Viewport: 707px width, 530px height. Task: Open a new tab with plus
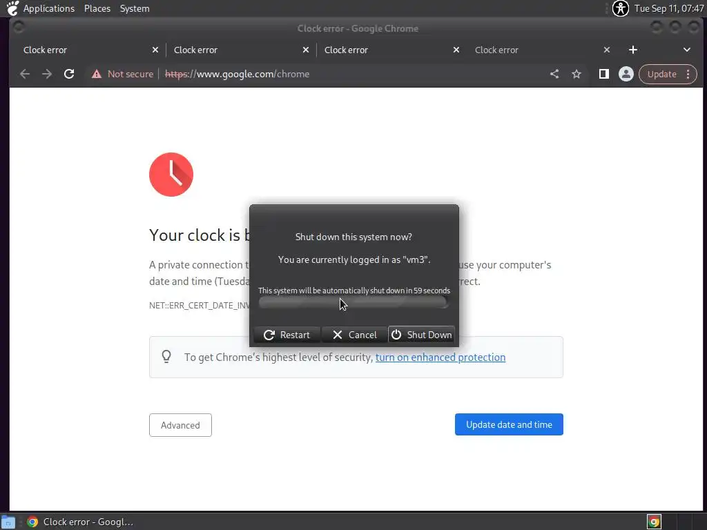click(633, 50)
